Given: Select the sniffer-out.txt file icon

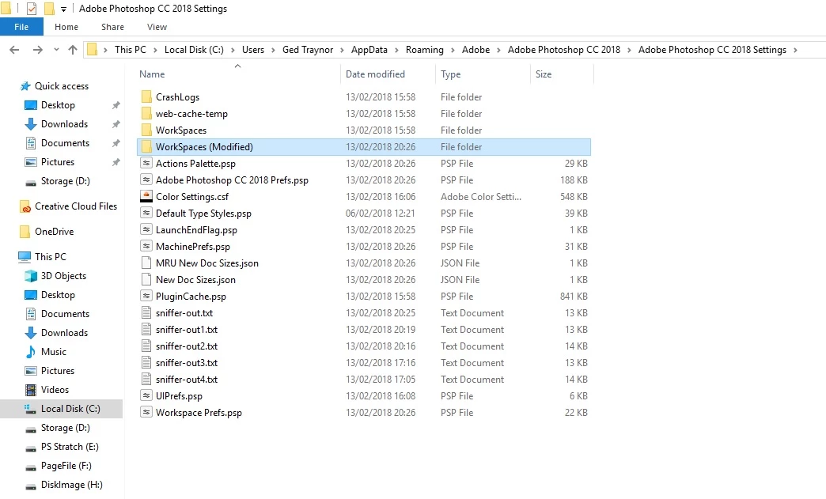Looking at the screenshot, I should pos(146,312).
